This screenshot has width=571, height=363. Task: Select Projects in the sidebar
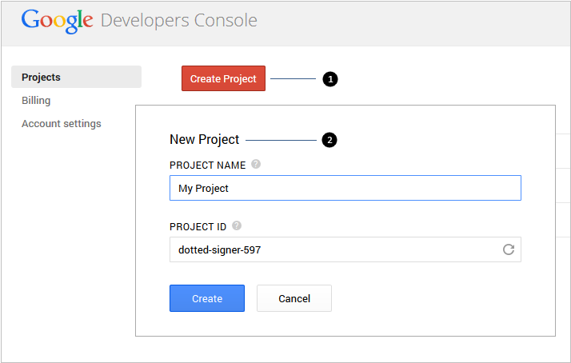coord(77,77)
